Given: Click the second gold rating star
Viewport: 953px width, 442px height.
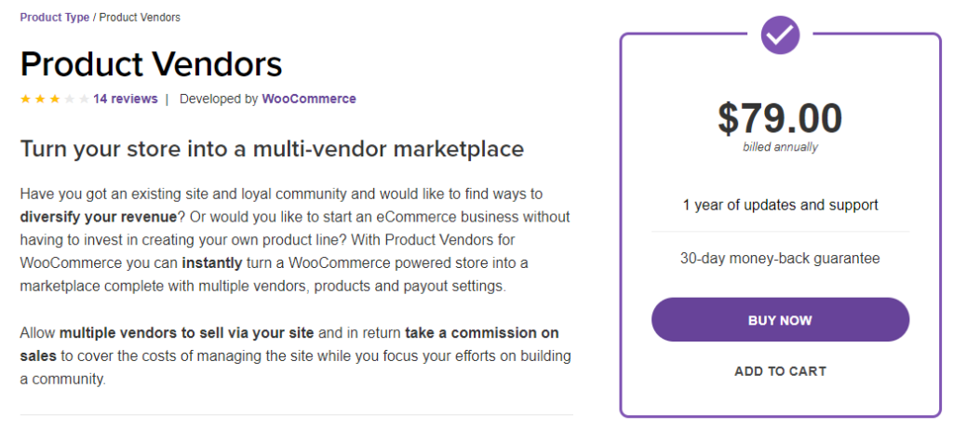Looking at the screenshot, I should coord(40,99).
